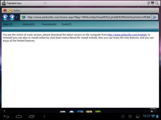
Task: Open the Файл (f) menu
Action: [8, 24]
